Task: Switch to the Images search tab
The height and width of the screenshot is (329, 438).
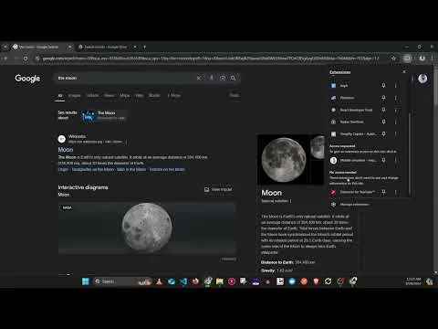Action: point(74,95)
